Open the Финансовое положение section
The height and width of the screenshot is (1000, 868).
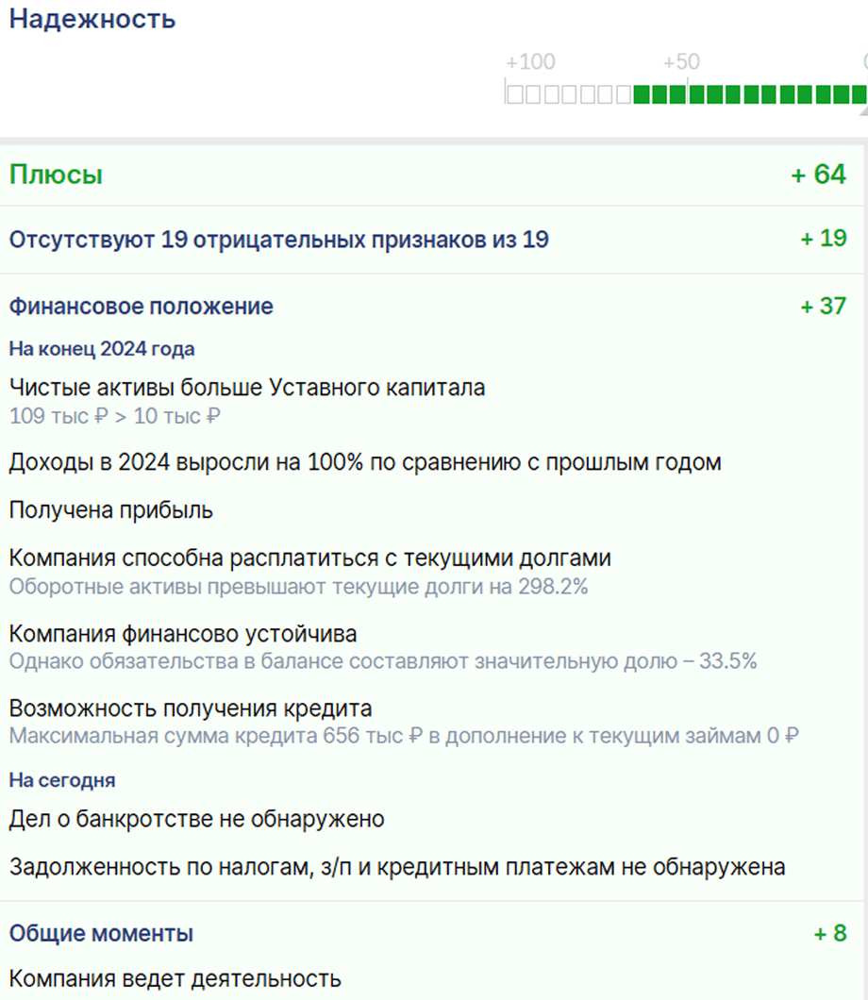(x=141, y=307)
